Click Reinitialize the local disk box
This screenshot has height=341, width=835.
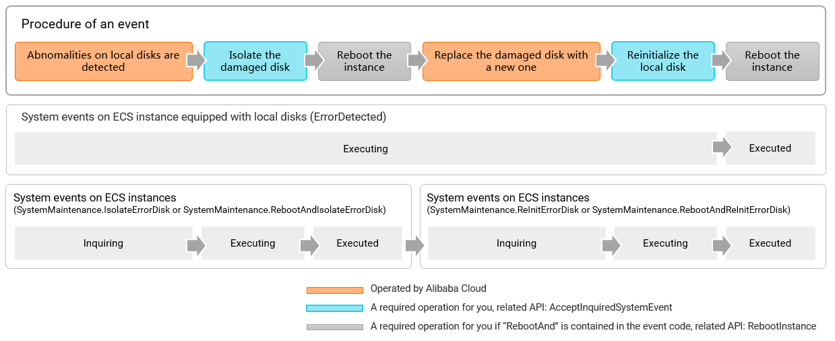click(x=662, y=61)
